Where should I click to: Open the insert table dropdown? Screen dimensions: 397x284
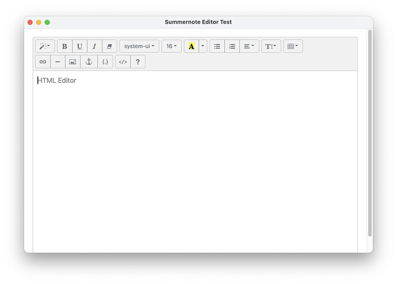point(293,47)
